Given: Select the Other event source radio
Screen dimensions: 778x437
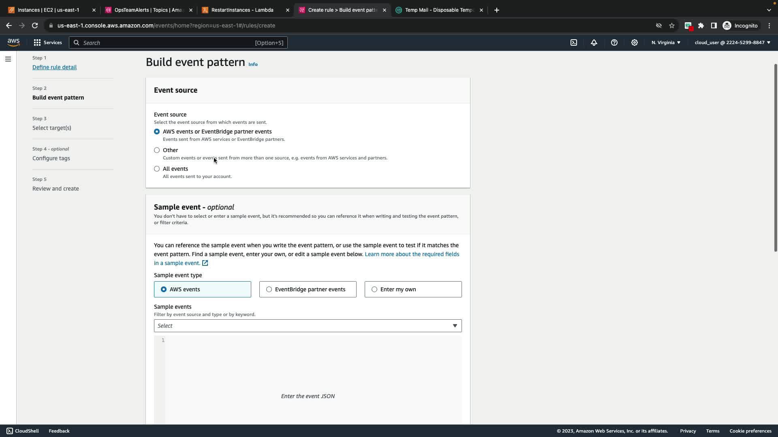Looking at the screenshot, I should (157, 150).
